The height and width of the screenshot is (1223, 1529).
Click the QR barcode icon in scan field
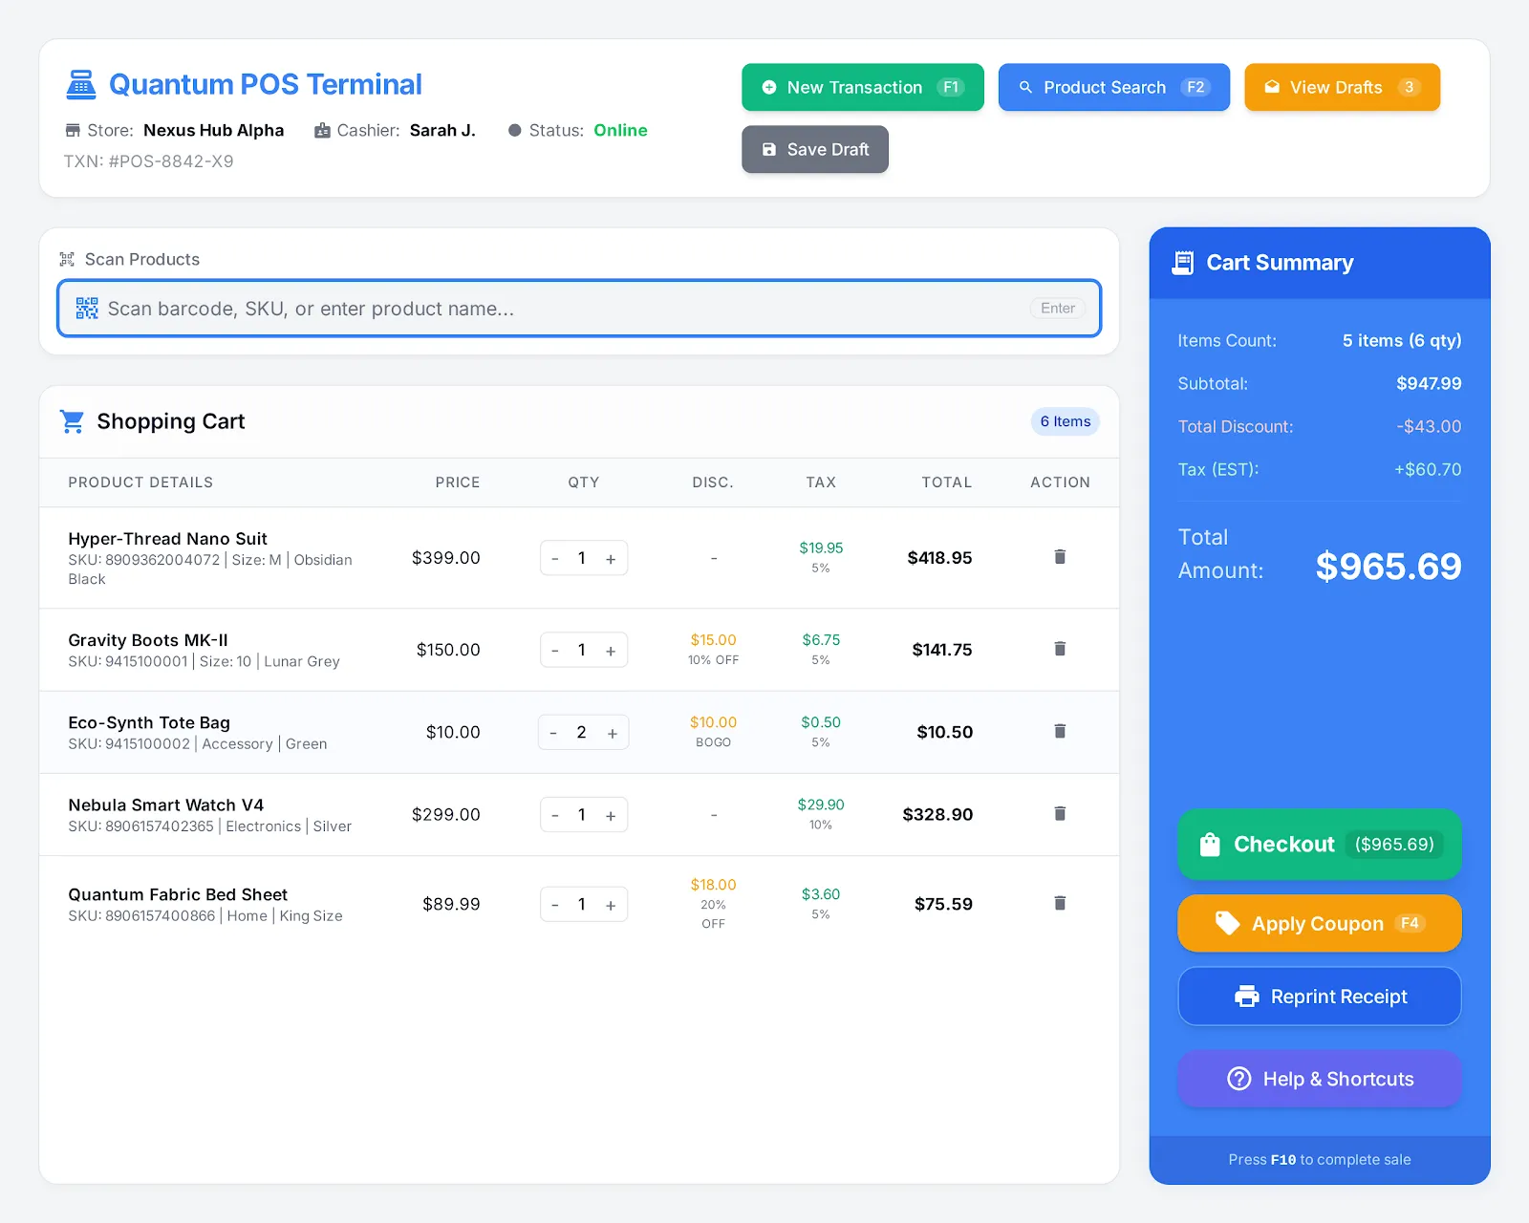tap(87, 308)
